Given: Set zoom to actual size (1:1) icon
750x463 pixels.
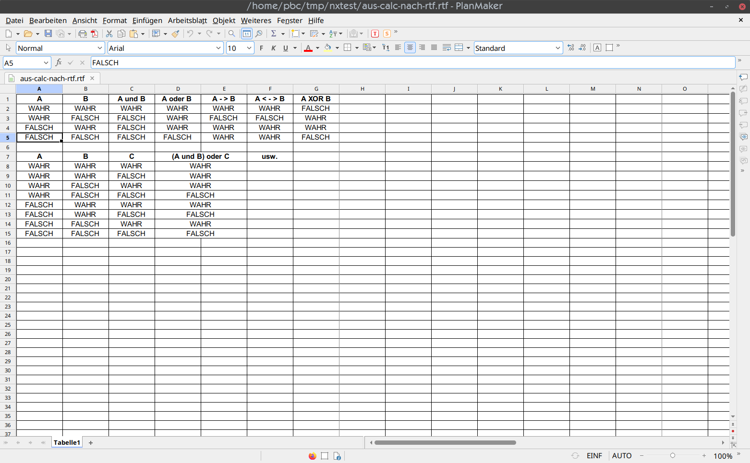Looking at the screenshot, I should [247, 34].
